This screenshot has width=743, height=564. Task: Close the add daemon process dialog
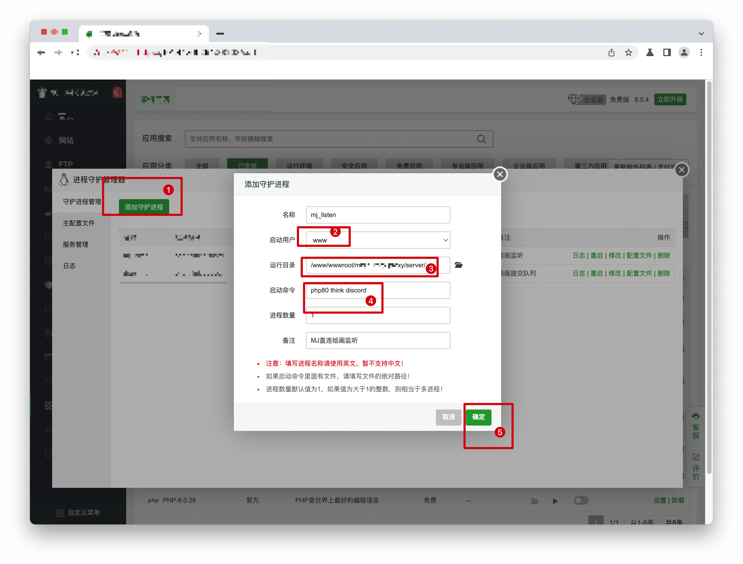[500, 174]
